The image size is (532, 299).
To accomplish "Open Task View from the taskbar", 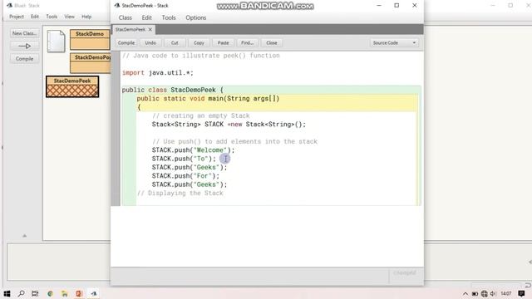I will click(35, 293).
